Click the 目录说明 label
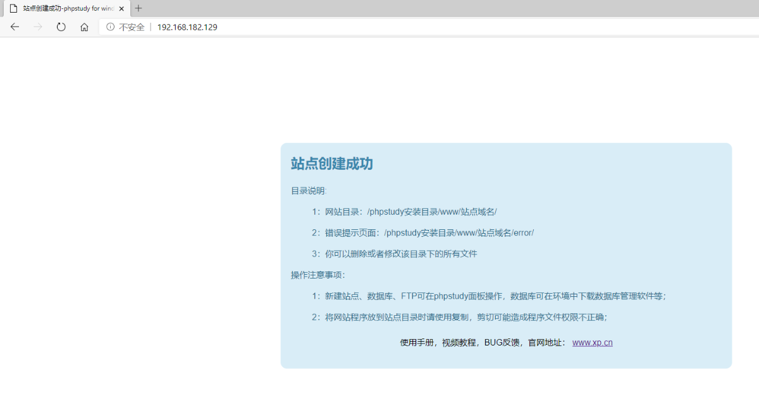 (x=308, y=191)
